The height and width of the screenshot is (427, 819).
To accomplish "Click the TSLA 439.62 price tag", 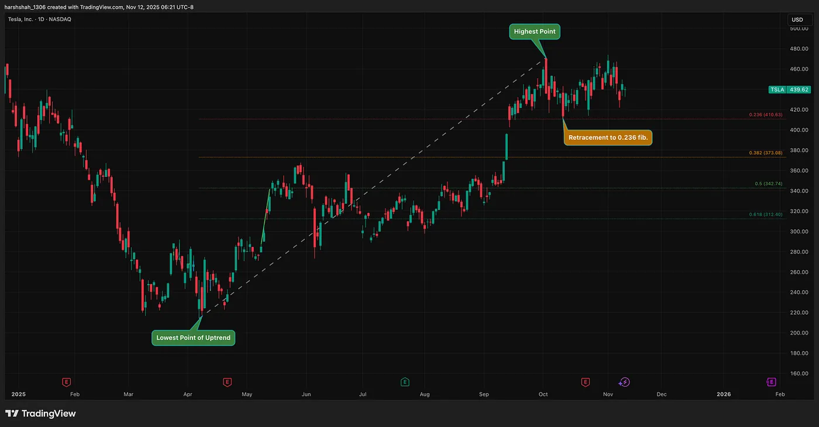I will point(789,89).
